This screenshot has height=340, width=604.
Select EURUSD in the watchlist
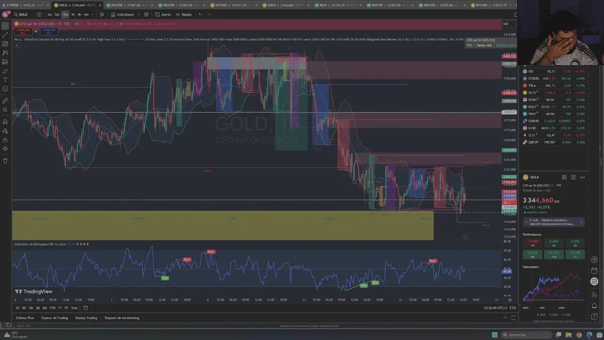[x=554, y=121]
